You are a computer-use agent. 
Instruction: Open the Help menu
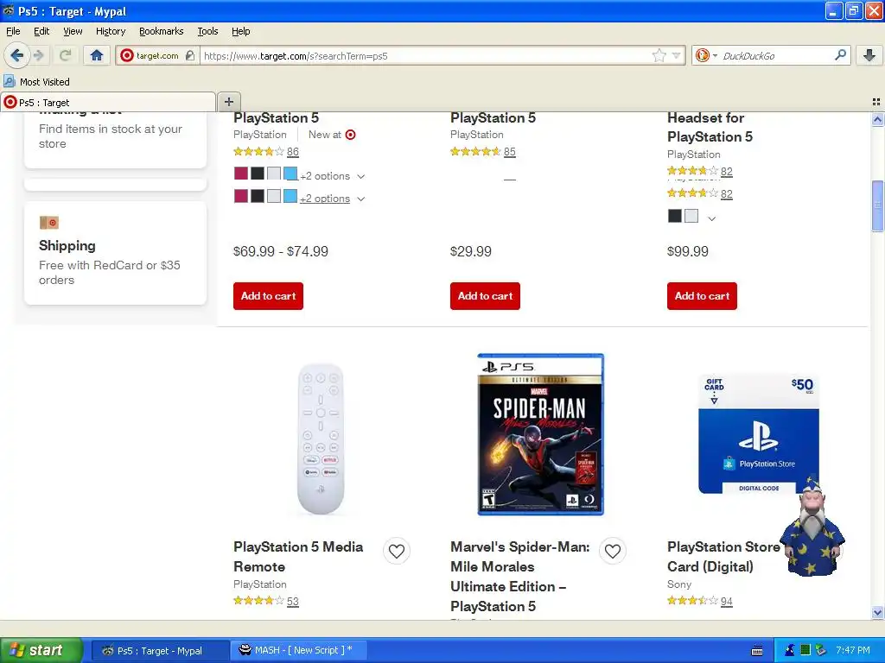point(240,31)
